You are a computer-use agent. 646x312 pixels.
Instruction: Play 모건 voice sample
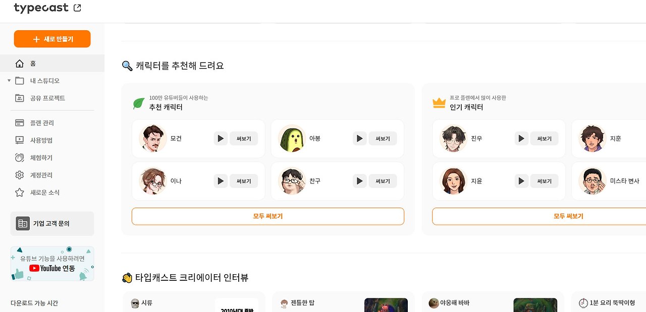pyautogui.click(x=220, y=138)
